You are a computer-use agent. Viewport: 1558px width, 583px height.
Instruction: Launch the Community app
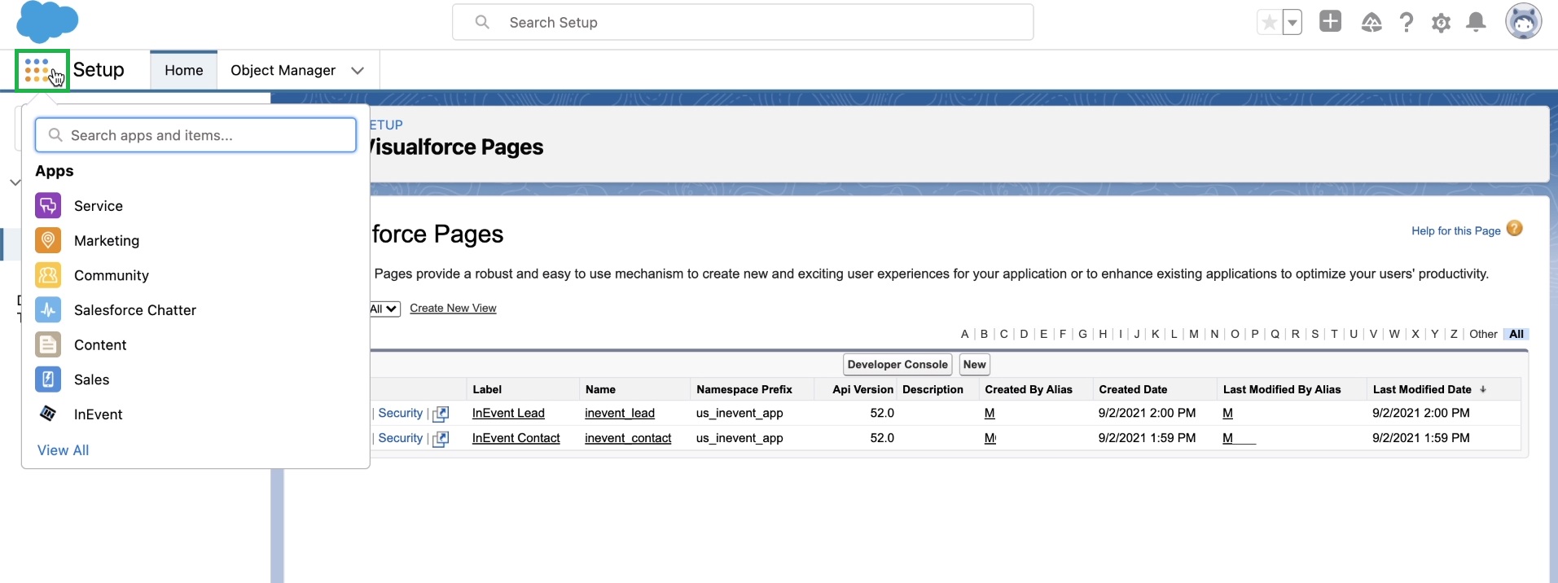click(112, 275)
